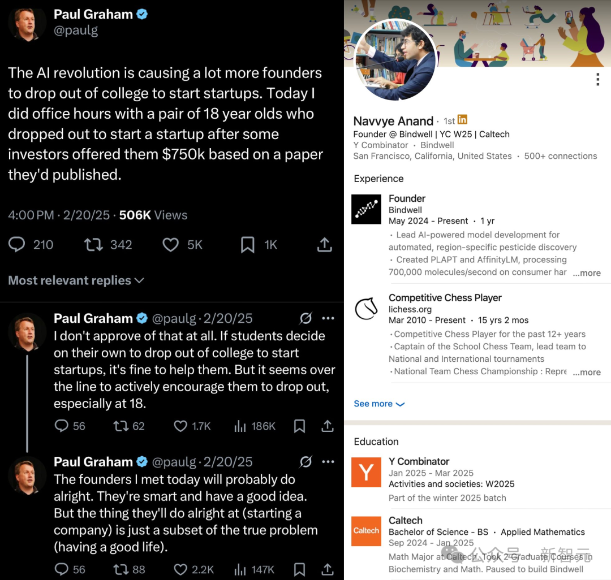The height and width of the screenshot is (580, 611).
Task: Expand ...more in Competitive Chess Player entry
Action: pos(587,372)
